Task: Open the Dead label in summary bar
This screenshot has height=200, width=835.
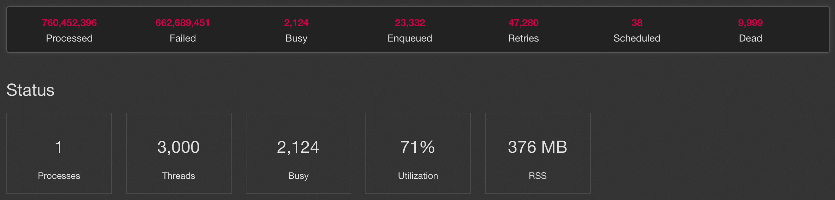Action: pyautogui.click(x=751, y=38)
